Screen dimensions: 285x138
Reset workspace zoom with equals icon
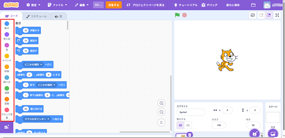tap(161, 122)
